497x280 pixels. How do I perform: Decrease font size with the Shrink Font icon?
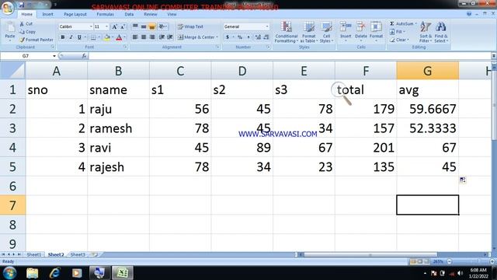[123, 26]
